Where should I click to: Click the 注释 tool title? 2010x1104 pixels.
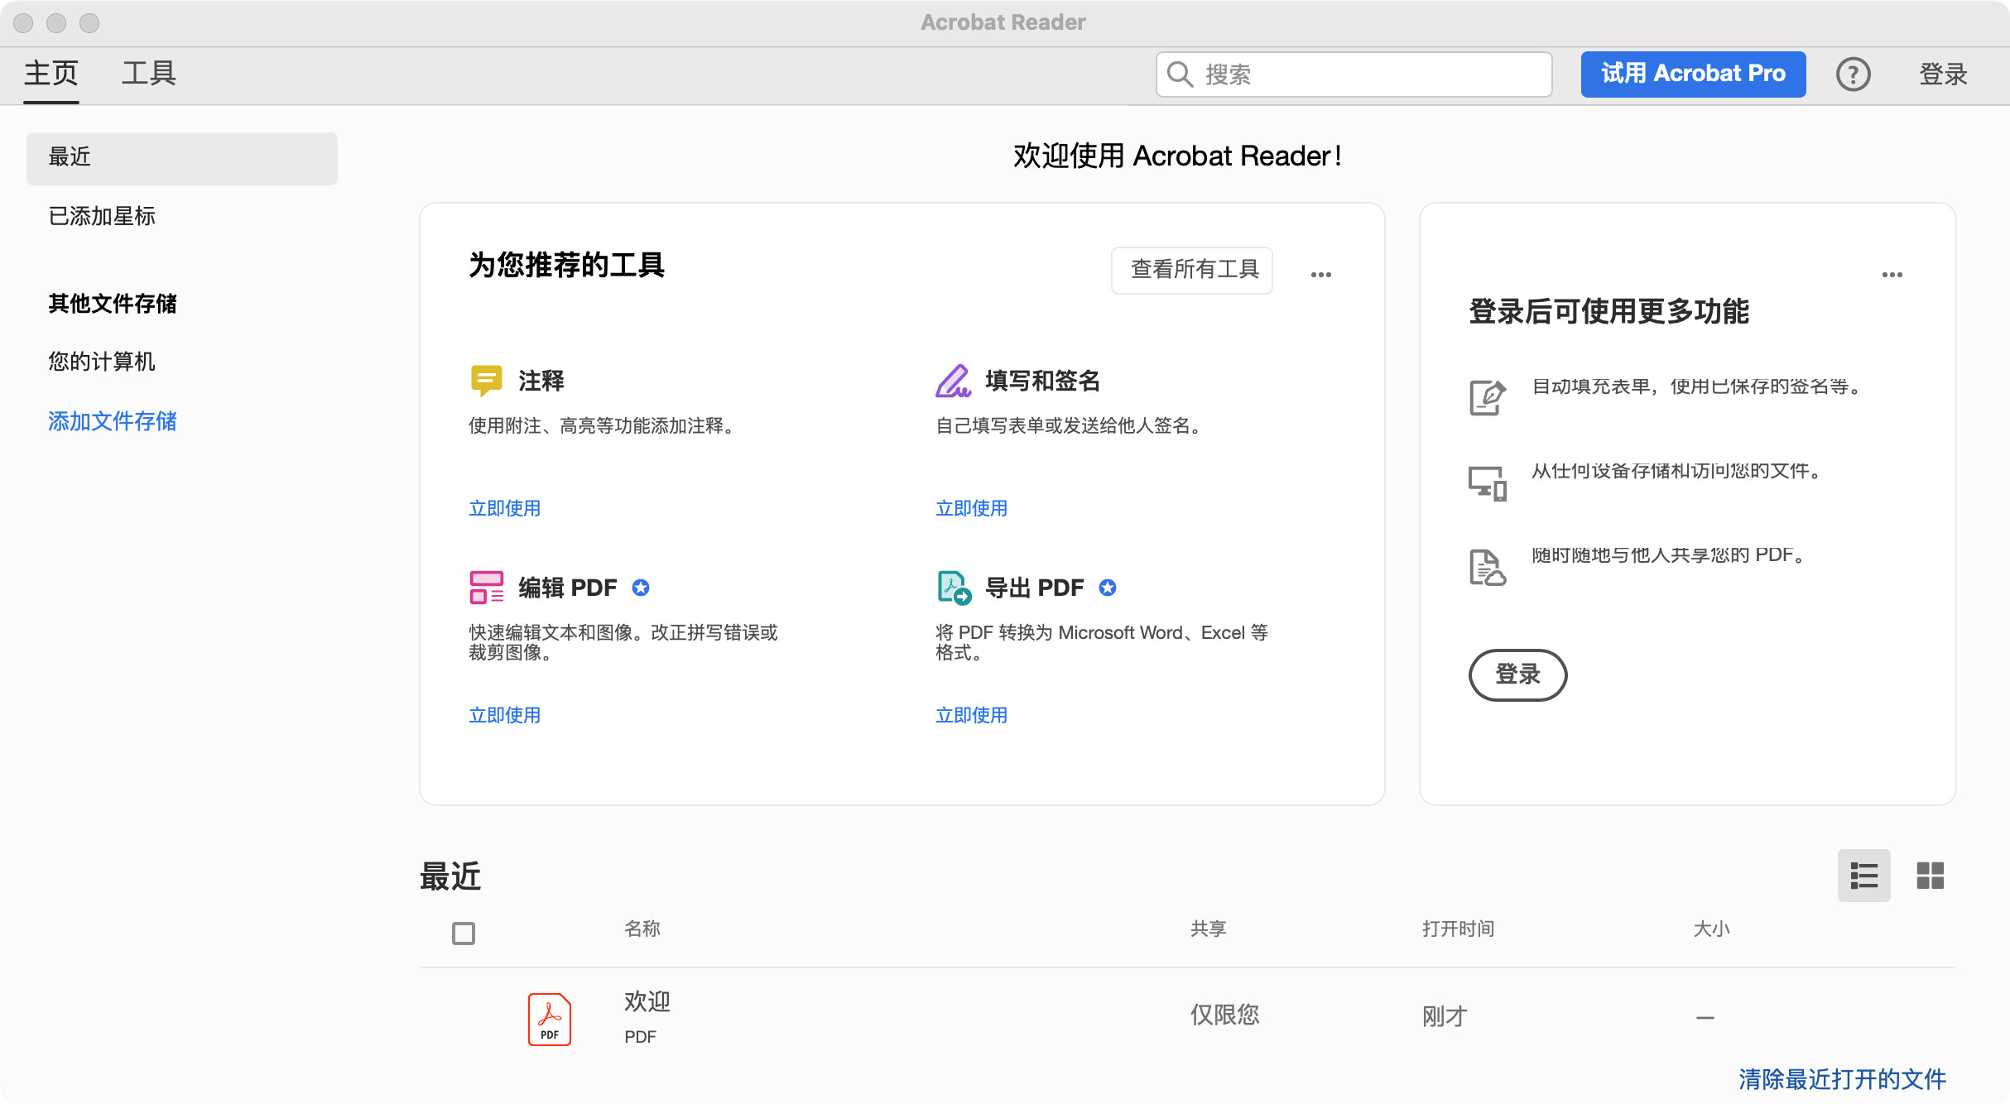[x=541, y=381]
